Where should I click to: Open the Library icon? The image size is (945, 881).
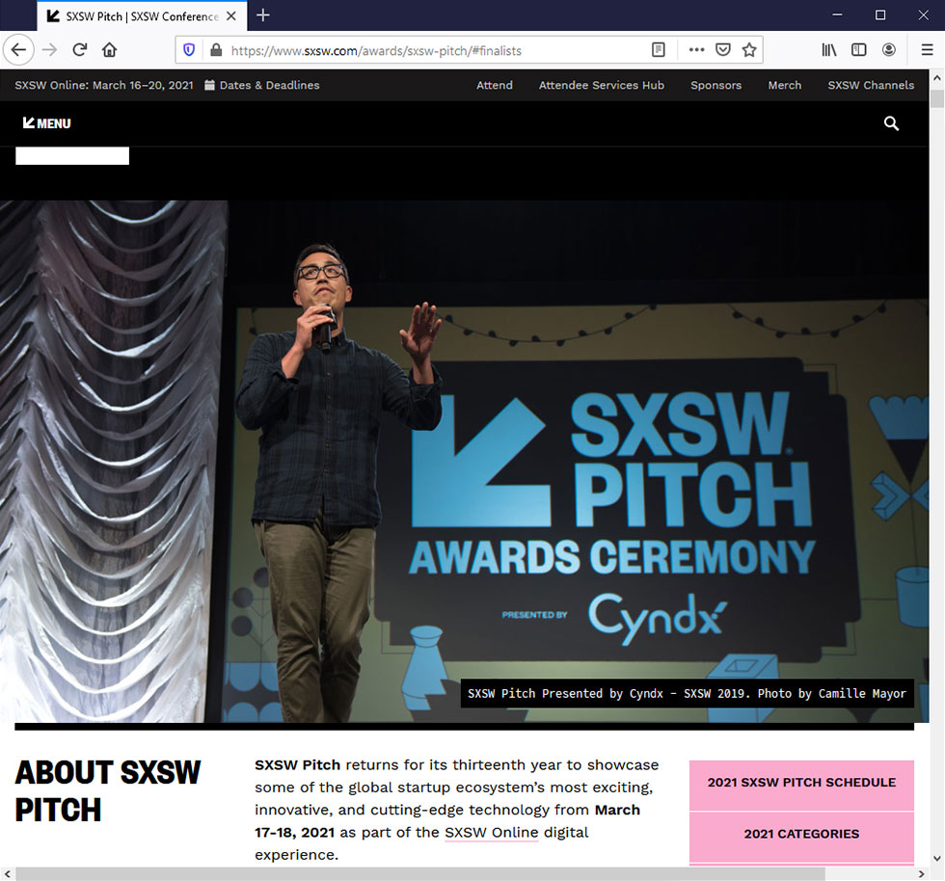click(829, 50)
